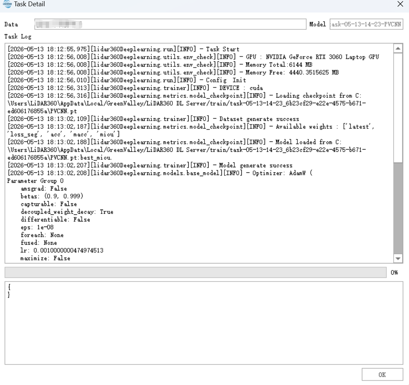Click the 'Model generate success' log line
The image size is (409, 385).
pyautogui.click(x=150, y=165)
